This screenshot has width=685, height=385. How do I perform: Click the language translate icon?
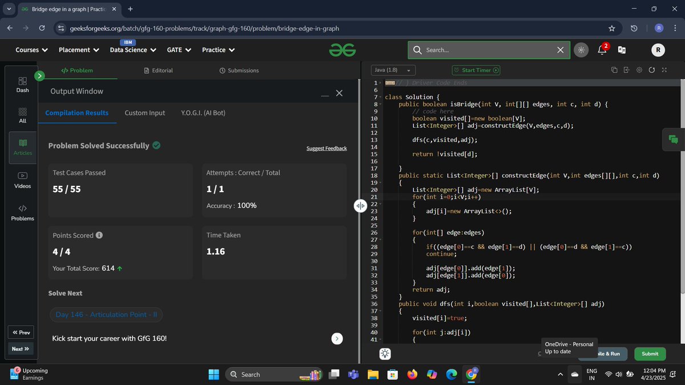coord(622,50)
